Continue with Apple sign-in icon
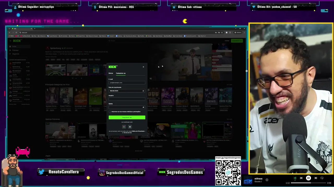The width and height of the screenshot is (334, 187). [130, 127]
